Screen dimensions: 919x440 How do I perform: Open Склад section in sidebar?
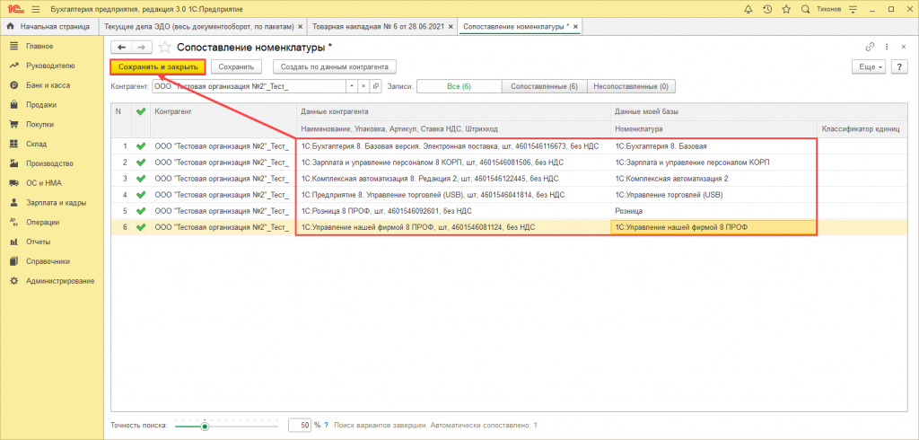point(36,144)
